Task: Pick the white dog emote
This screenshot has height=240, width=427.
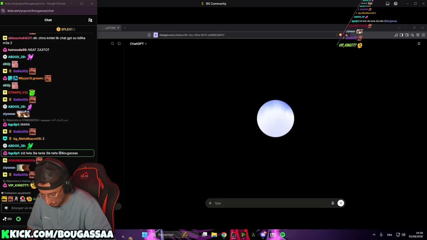Action: point(16,199)
